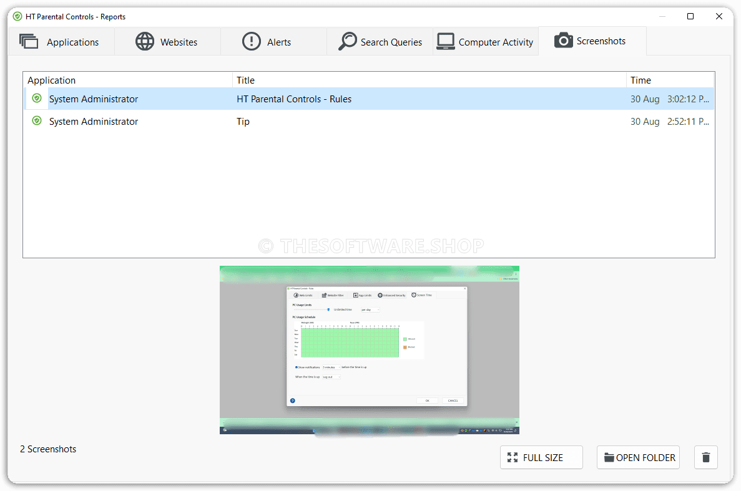Click the green shield icon in the Rules row

click(37, 98)
